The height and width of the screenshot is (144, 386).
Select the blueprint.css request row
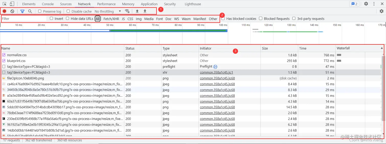191,61
